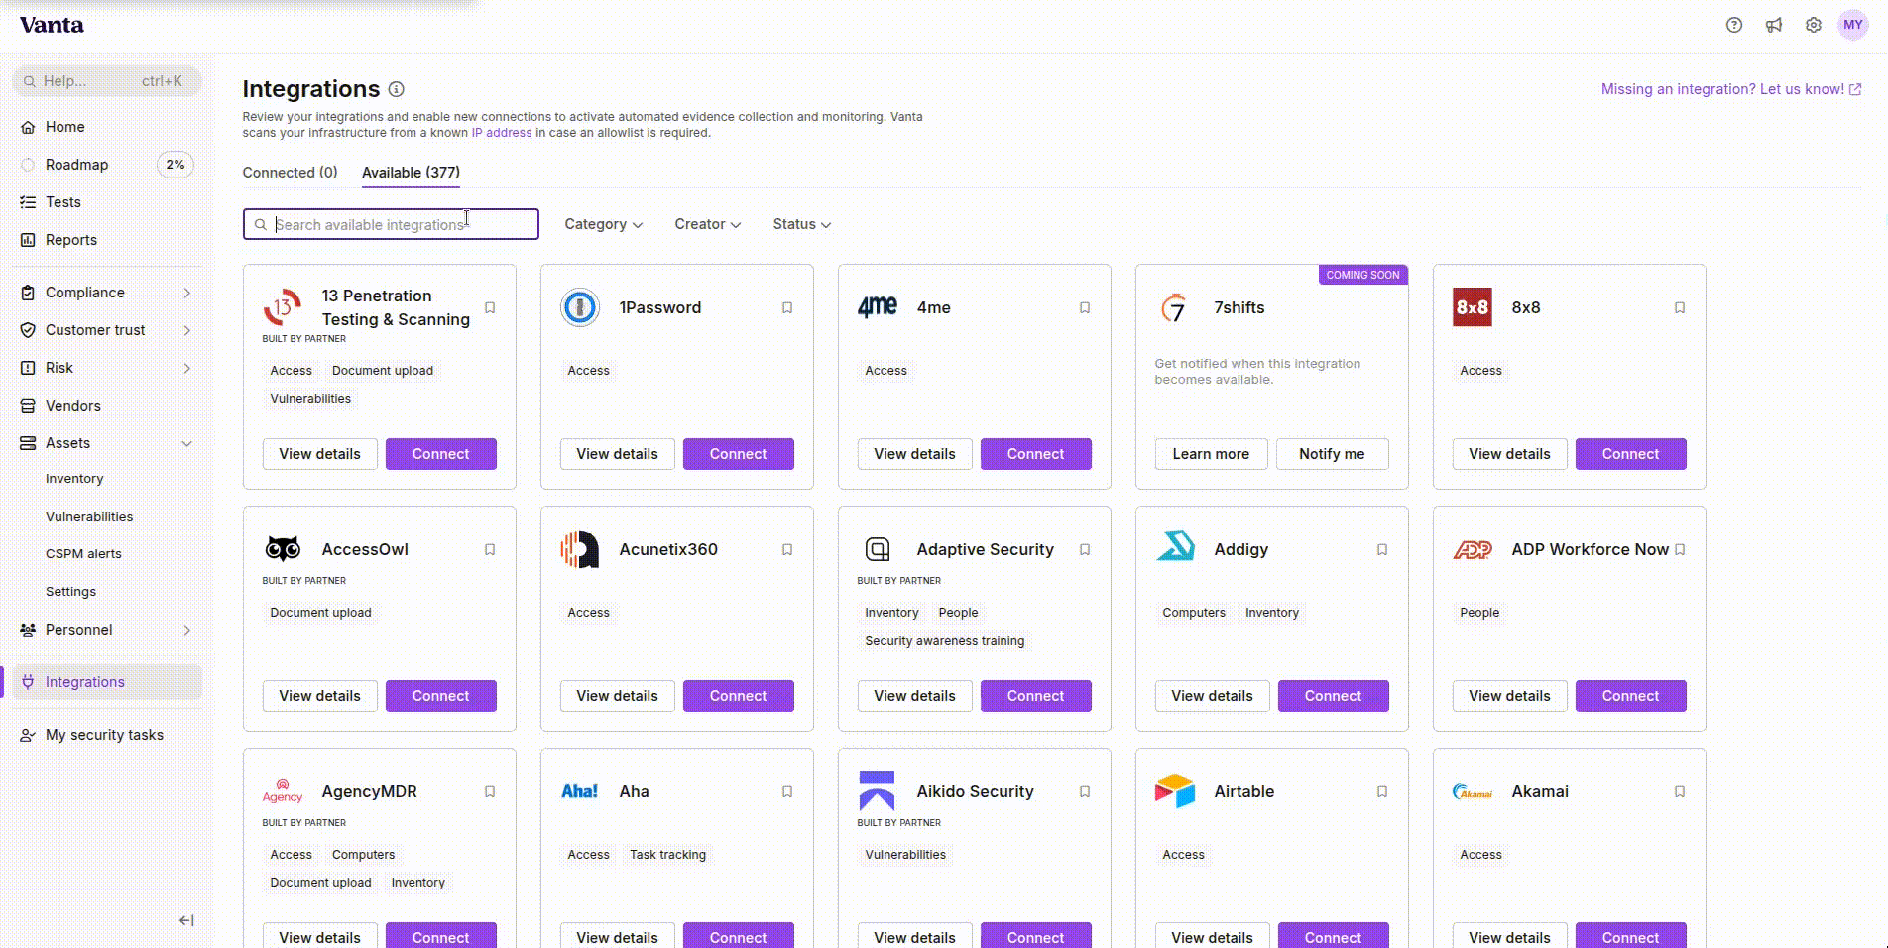Connect the ADP Workforce Now integration
The width and height of the screenshot is (1888, 948).
(x=1630, y=696)
